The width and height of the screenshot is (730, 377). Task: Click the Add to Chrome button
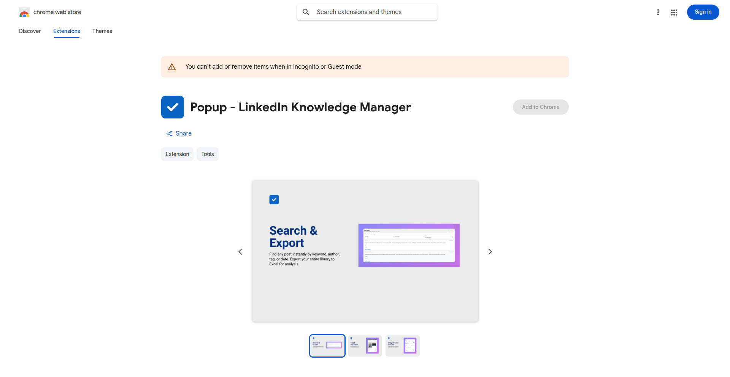(540, 107)
